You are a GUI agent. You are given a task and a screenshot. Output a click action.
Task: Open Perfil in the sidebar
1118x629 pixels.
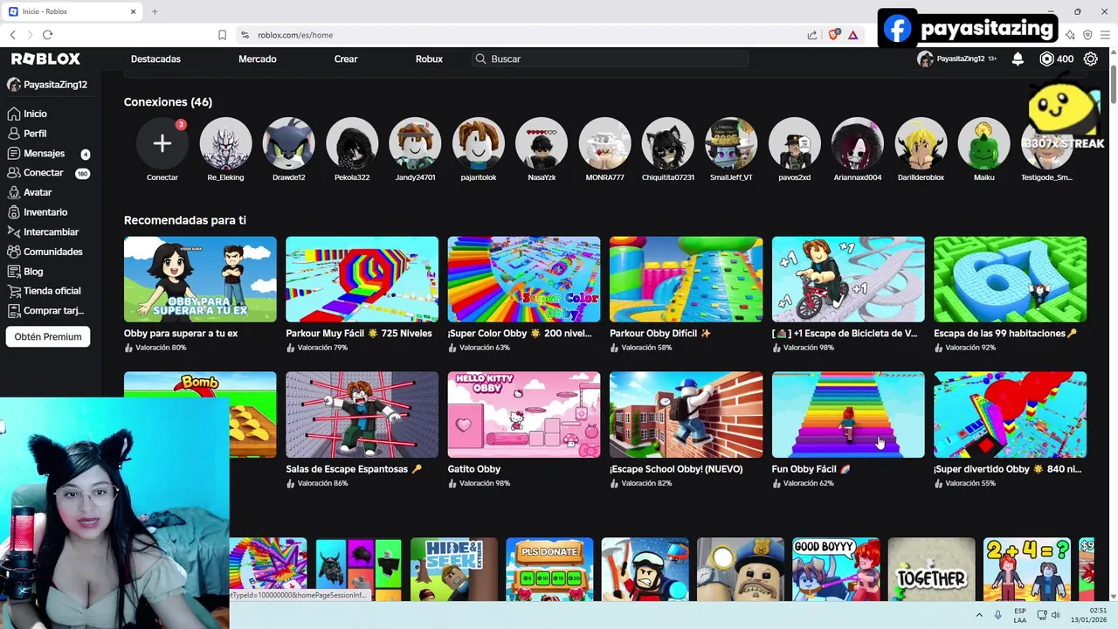35,134
